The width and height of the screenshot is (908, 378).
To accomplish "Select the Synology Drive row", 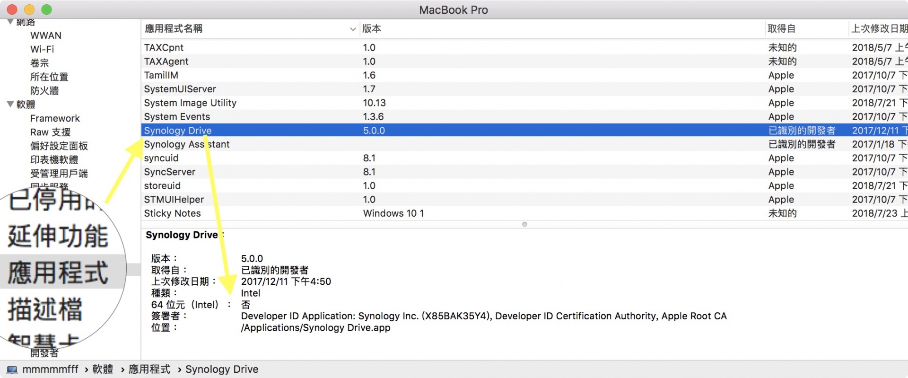I will pyautogui.click(x=524, y=130).
